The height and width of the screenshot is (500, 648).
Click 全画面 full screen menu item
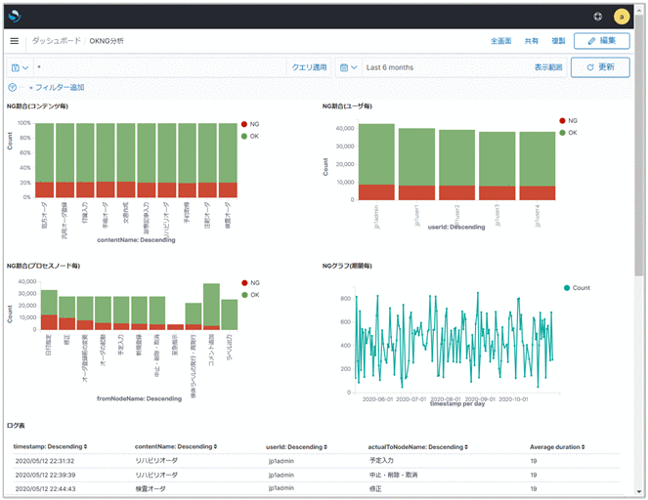tap(501, 41)
